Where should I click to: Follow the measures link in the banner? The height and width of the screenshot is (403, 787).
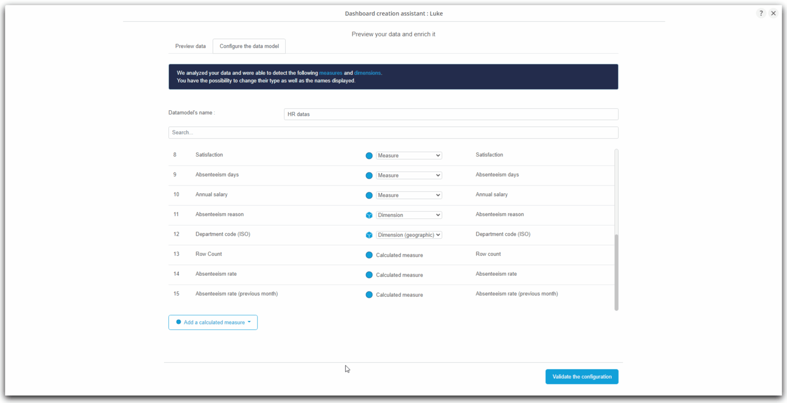pyautogui.click(x=330, y=73)
